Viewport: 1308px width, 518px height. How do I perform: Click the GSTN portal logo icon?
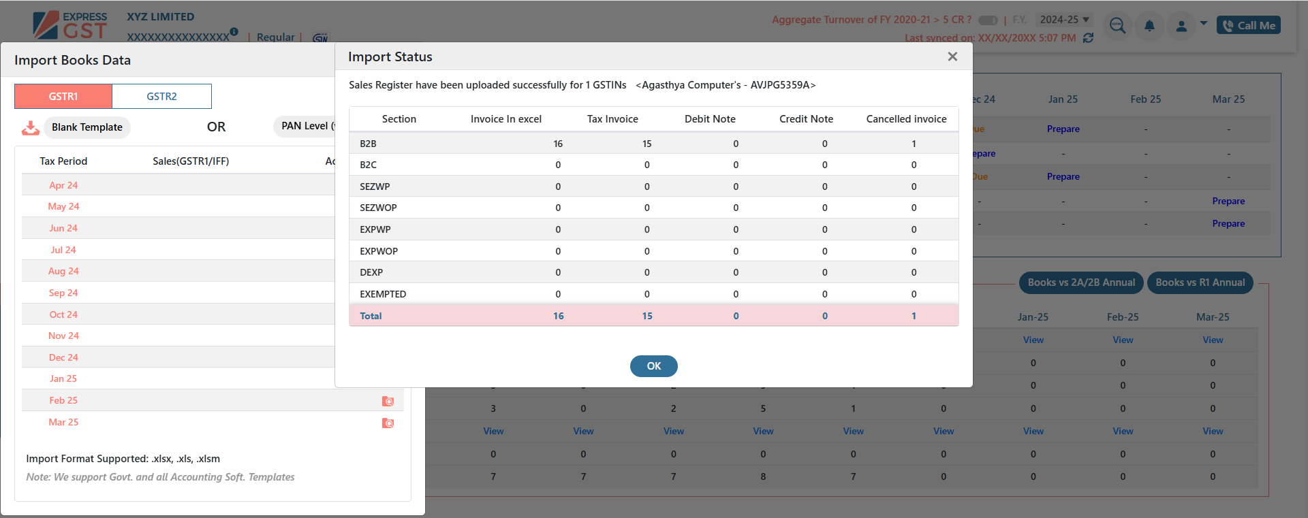coord(320,37)
